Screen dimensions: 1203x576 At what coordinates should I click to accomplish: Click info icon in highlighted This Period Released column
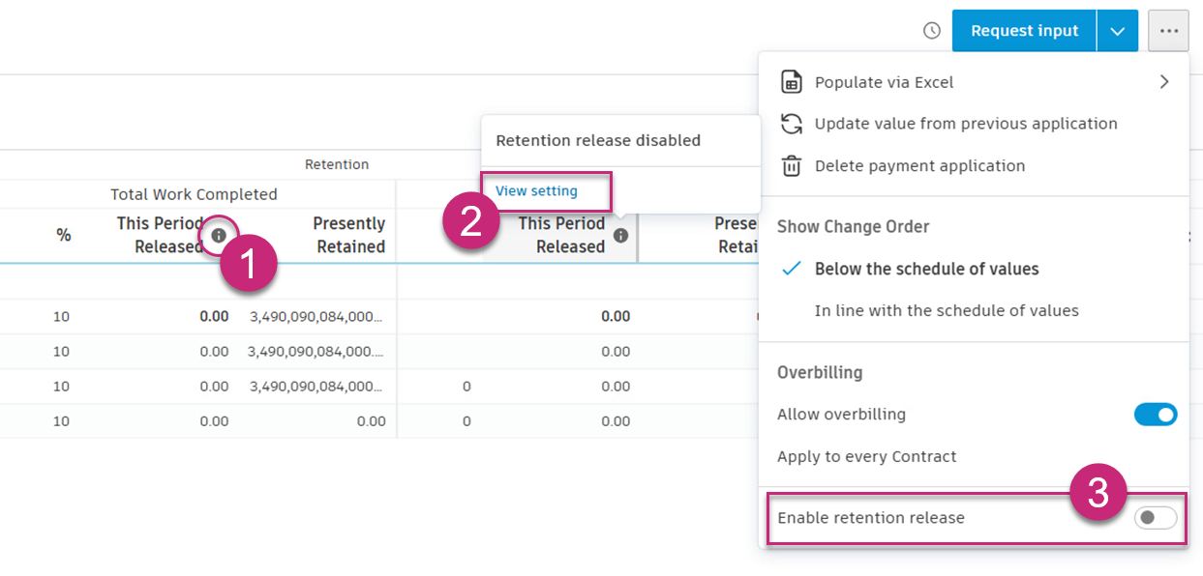pyautogui.click(x=620, y=235)
